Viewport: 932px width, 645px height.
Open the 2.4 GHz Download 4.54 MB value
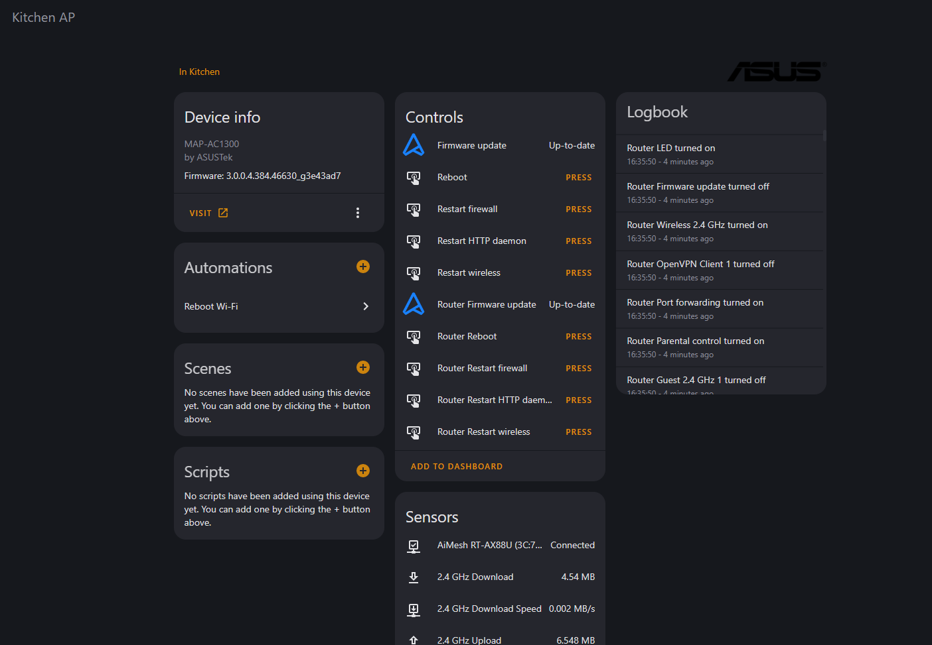click(578, 577)
